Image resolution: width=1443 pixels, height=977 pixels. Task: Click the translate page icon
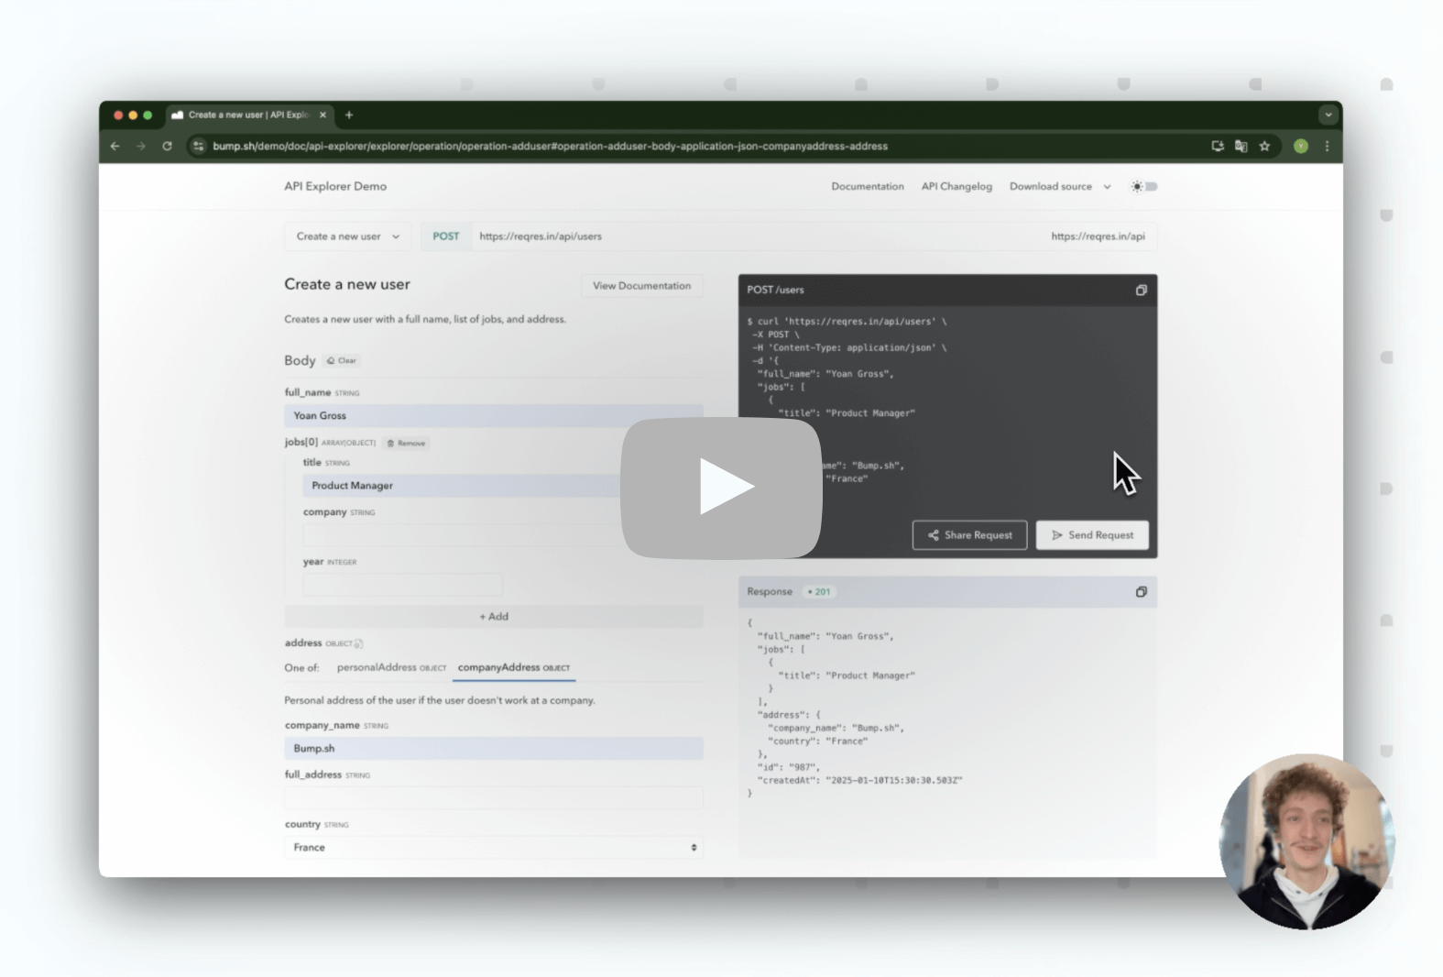[x=1241, y=146]
